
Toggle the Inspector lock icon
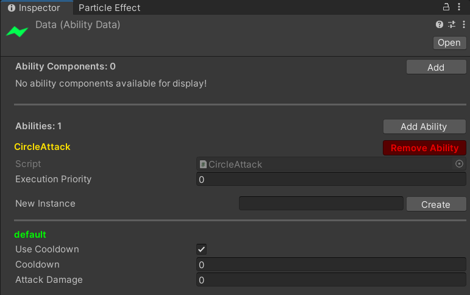tap(446, 7)
